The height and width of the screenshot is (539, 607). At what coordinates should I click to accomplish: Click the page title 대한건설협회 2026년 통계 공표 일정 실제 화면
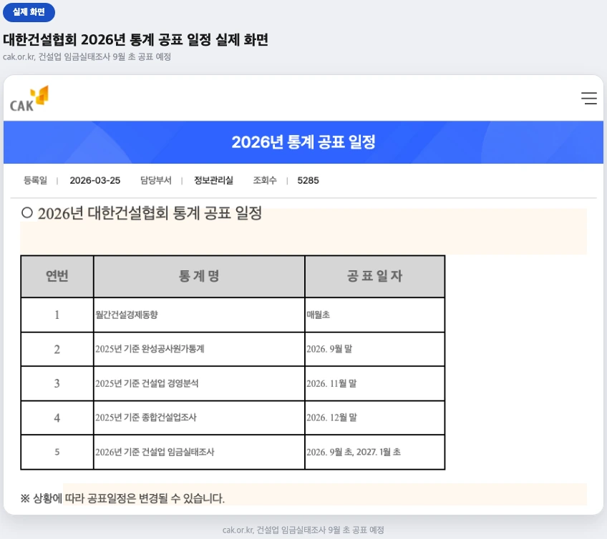coord(135,39)
